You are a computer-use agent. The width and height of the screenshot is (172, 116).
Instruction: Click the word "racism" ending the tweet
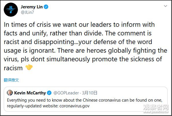click(14, 68)
